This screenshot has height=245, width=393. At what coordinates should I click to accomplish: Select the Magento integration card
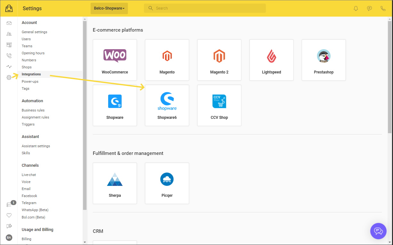click(x=167, y=60)
